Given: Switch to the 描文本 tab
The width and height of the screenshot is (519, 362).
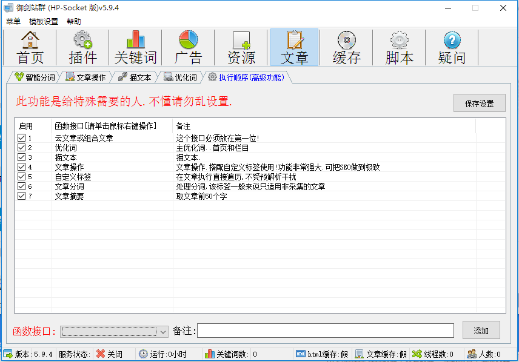Looking at the screenshot, I should point(135,77).
